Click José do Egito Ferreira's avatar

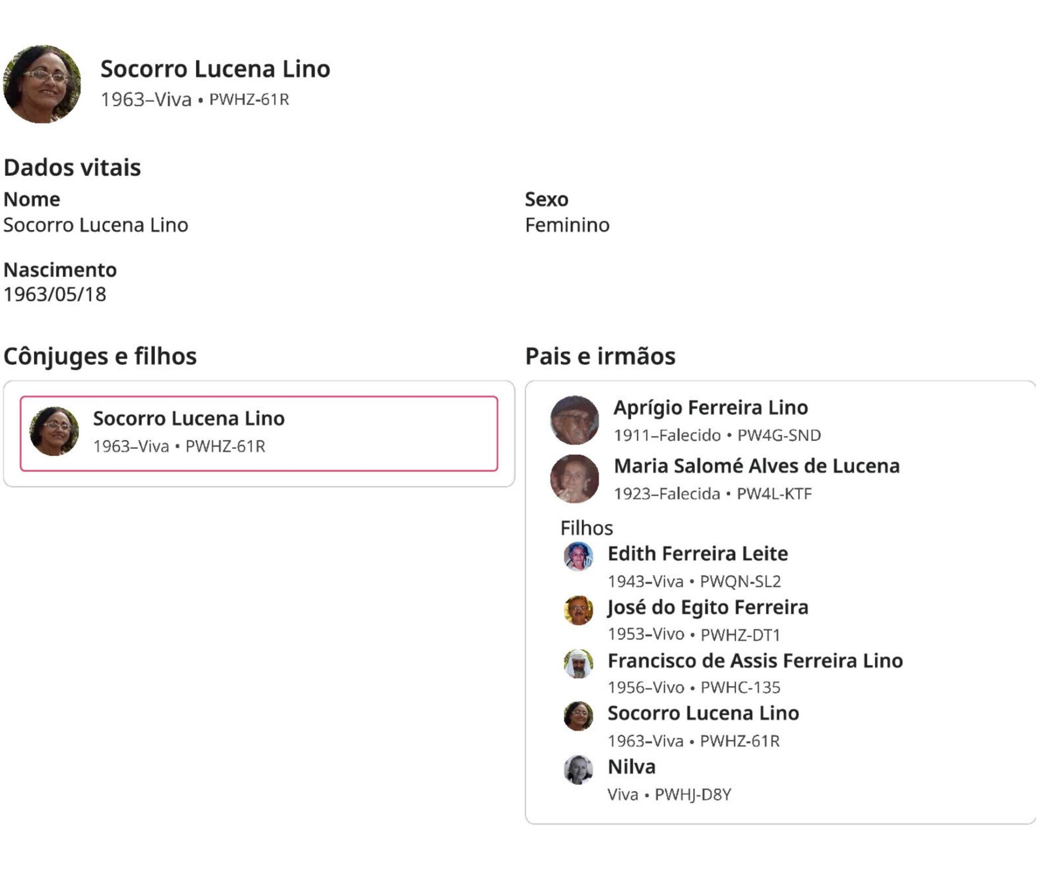click(578, 610)
